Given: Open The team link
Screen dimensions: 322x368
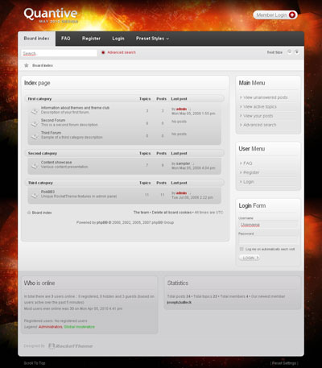Looking at the screenshot, I should (141, 213).
